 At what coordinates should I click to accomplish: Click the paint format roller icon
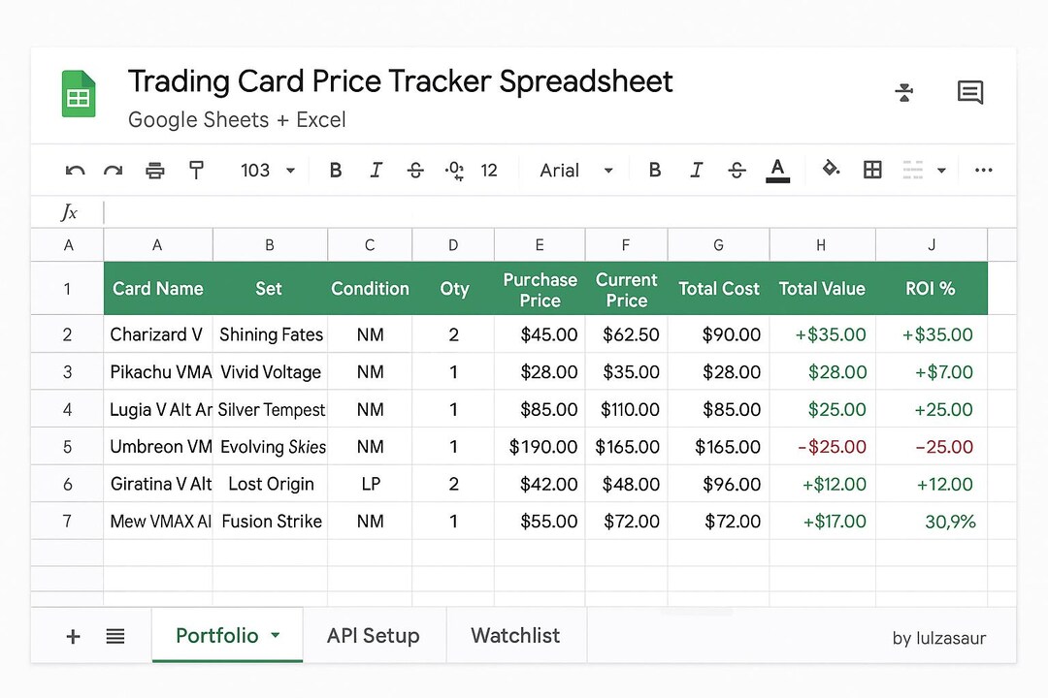196,171
